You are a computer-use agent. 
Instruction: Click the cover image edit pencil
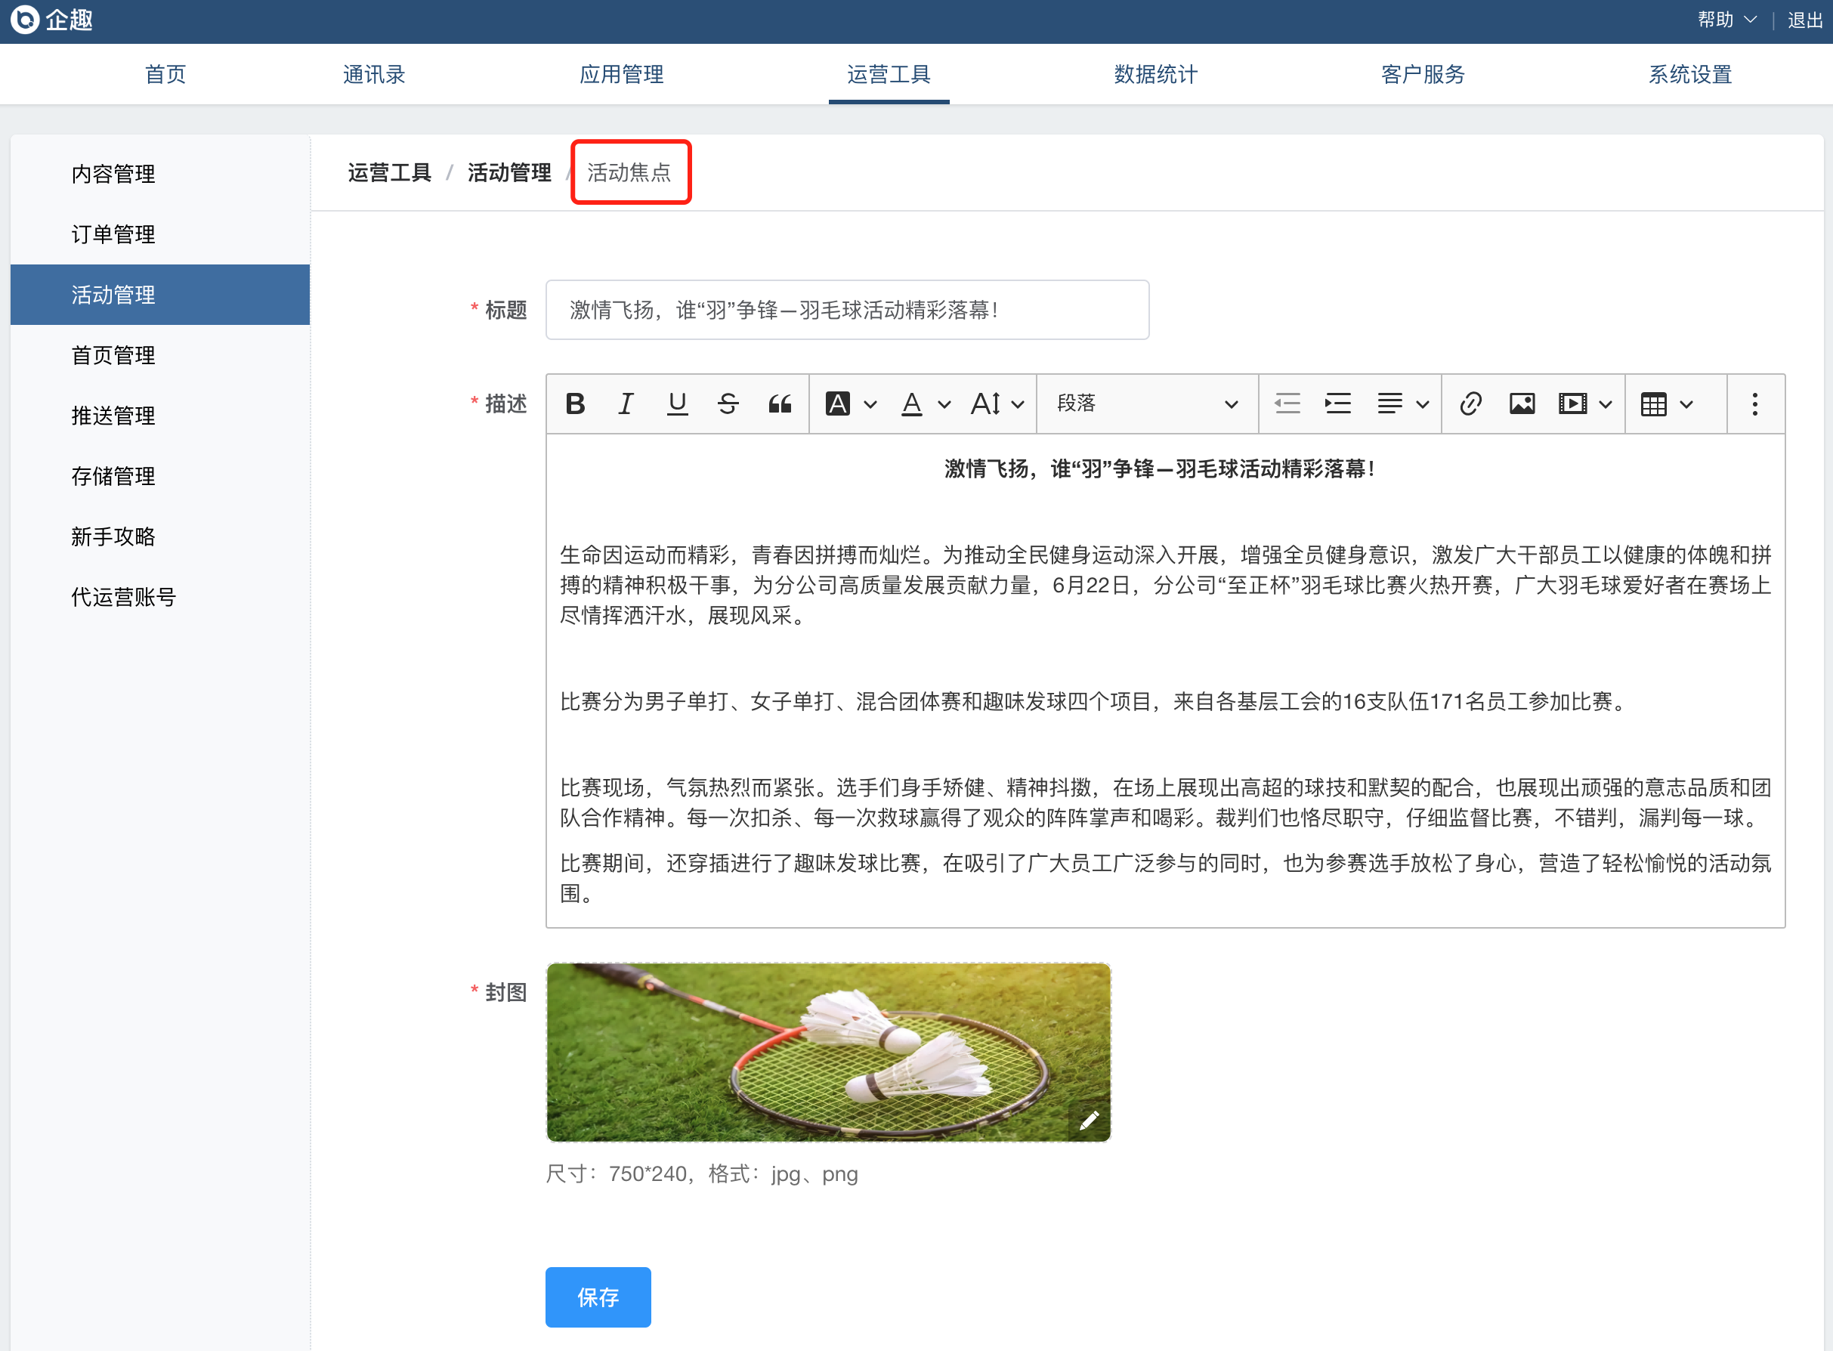click(x=1089, y=1120)
